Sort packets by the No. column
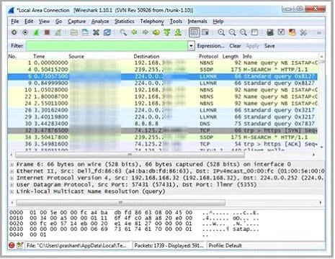 12,56
